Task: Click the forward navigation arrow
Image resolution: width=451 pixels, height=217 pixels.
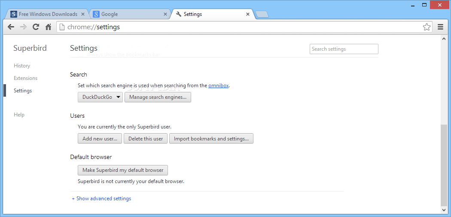Action: [23, 27]
